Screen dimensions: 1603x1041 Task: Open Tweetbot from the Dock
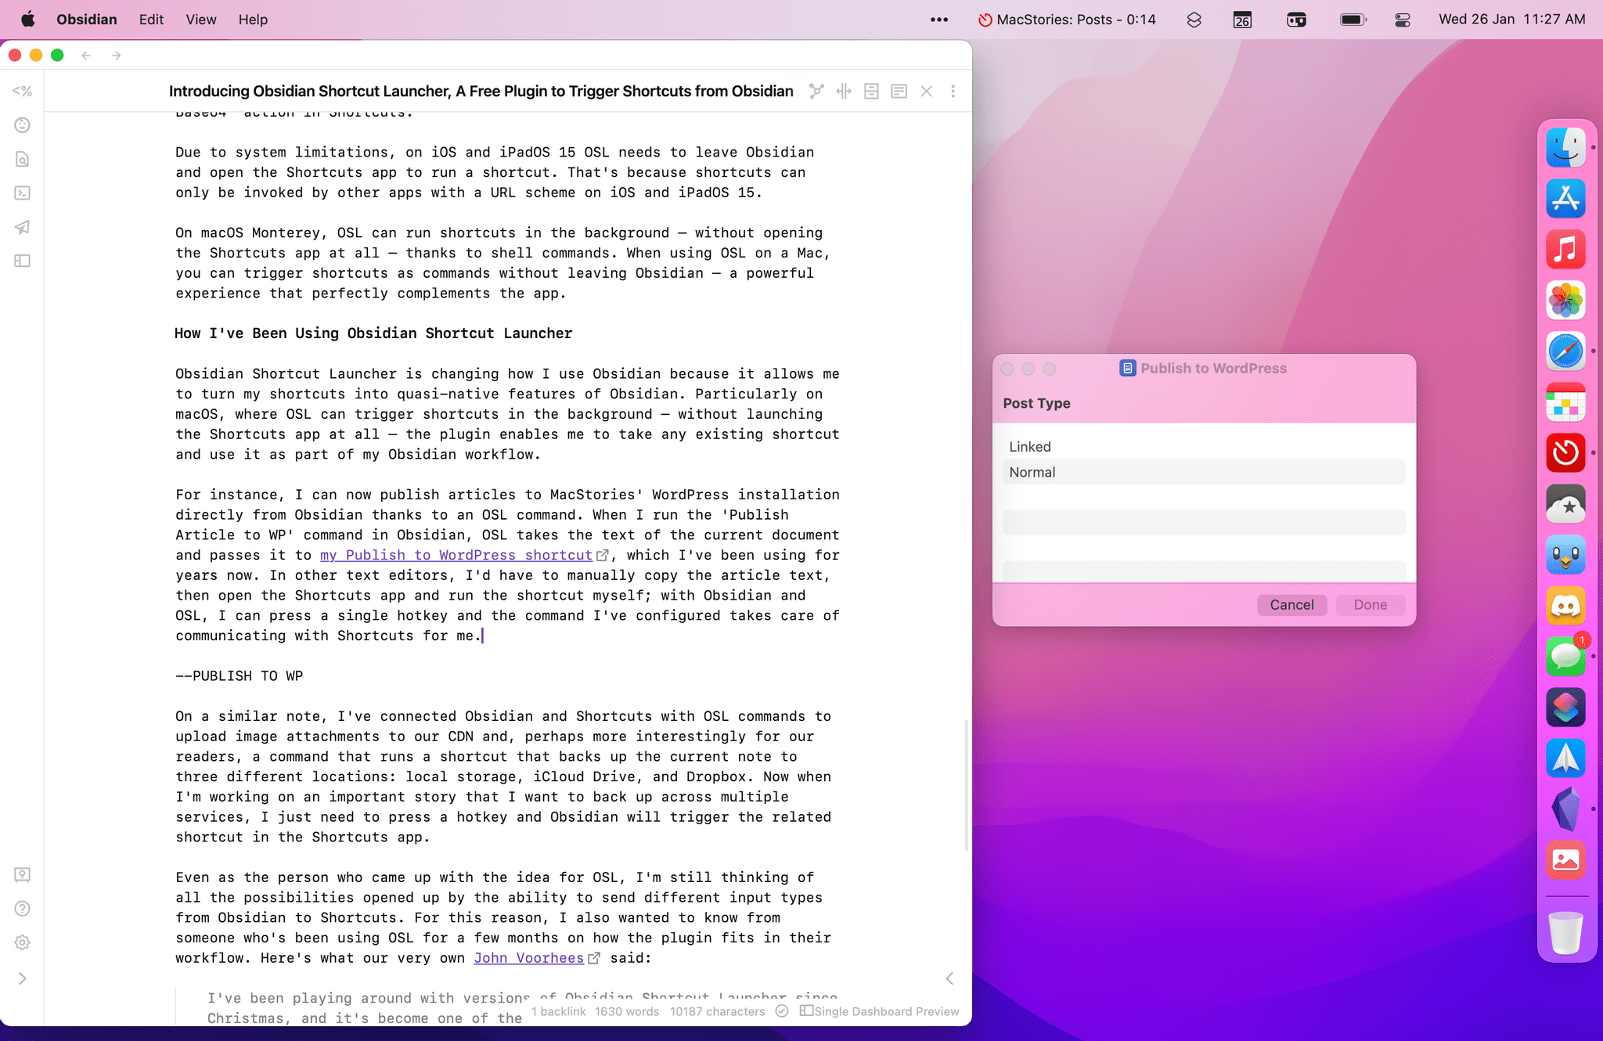(1565, 555)
